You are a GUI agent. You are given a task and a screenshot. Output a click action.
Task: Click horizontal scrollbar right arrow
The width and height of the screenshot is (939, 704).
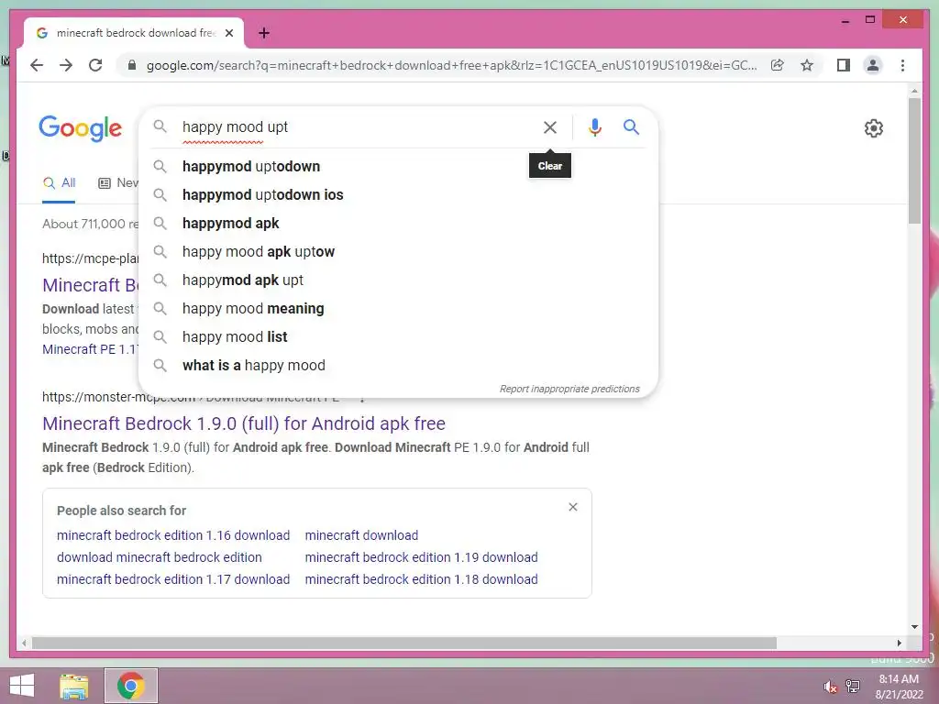[899, 643]
